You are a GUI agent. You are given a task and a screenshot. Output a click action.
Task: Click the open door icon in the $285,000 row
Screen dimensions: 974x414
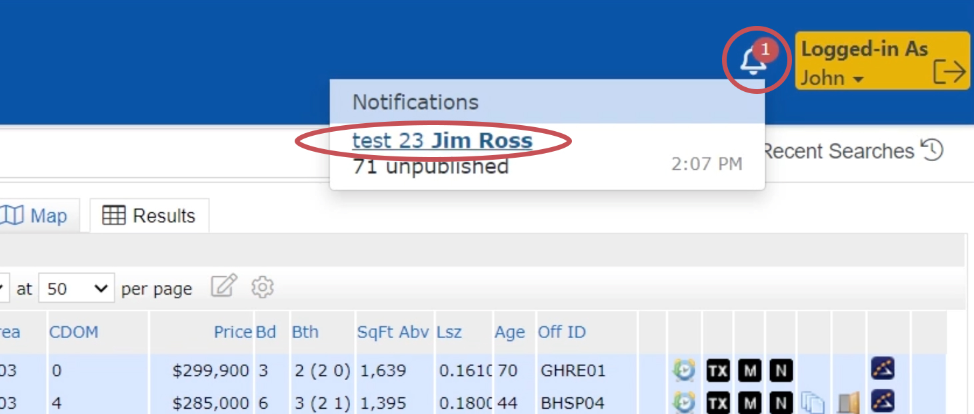coord(847,402)
